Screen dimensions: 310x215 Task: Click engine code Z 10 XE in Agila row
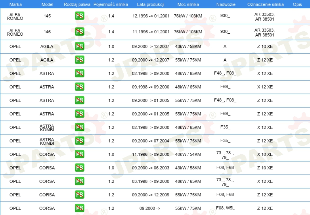pos(265,46)
